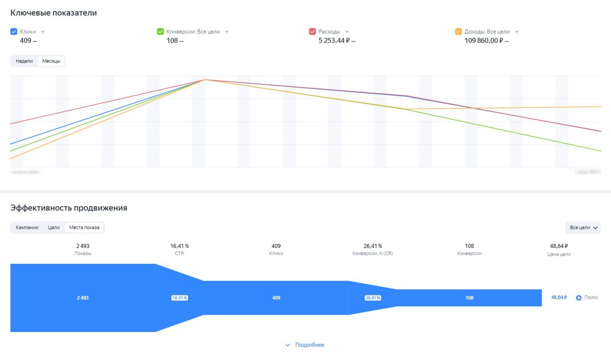Screen dimensions: 611x353
Task: Expand details with the Подробнее link
Action: [x=305, y=345]
